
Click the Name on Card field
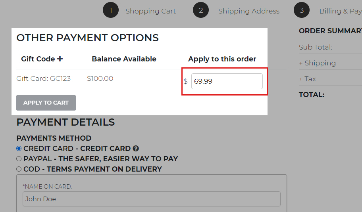click(x=151, y=199)
